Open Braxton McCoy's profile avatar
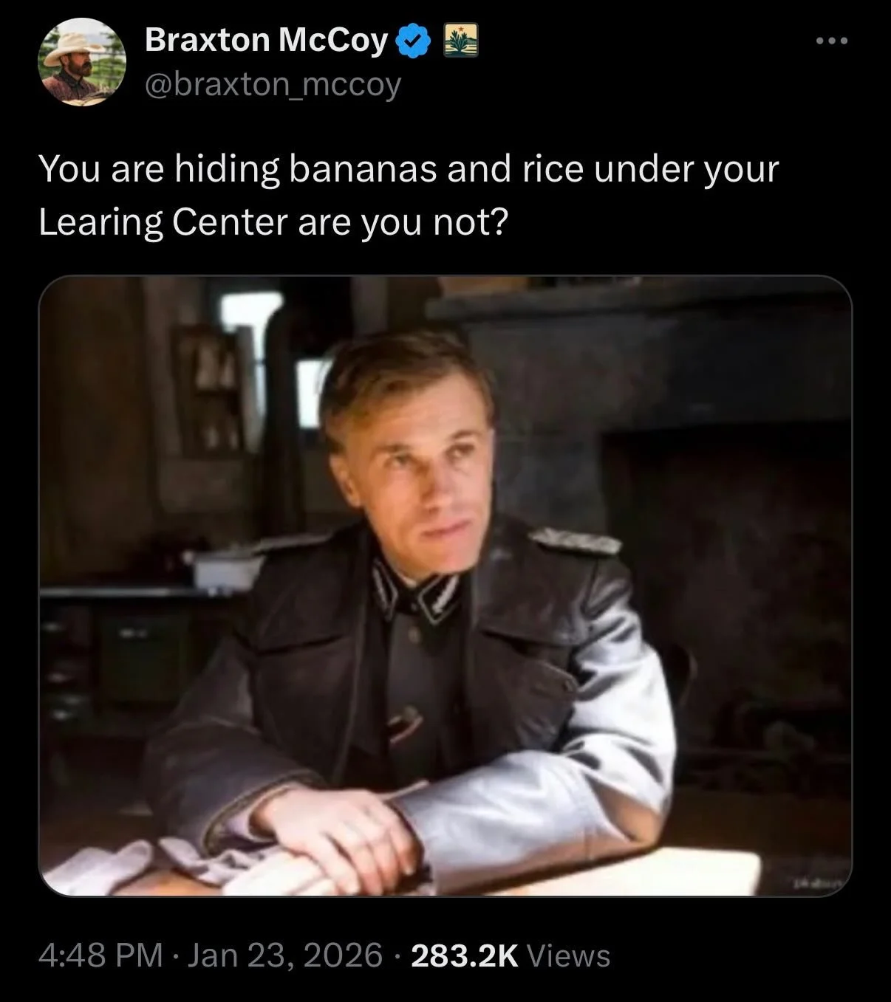Image resolution: width=891 pixels, height=1002 pixels. pos(82,62)
